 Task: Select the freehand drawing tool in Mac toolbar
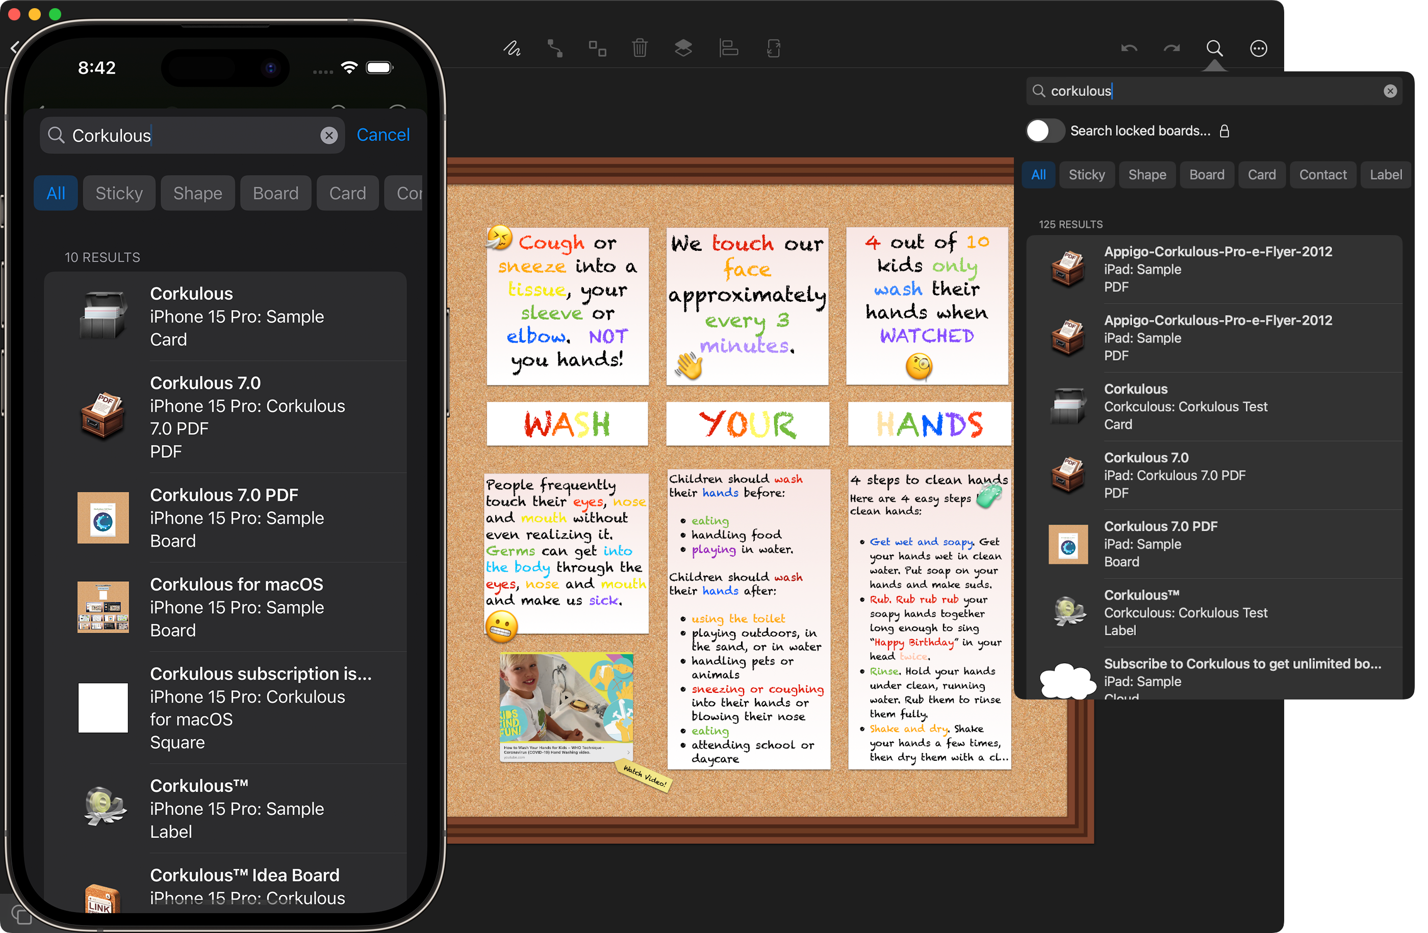pos(511,48)
